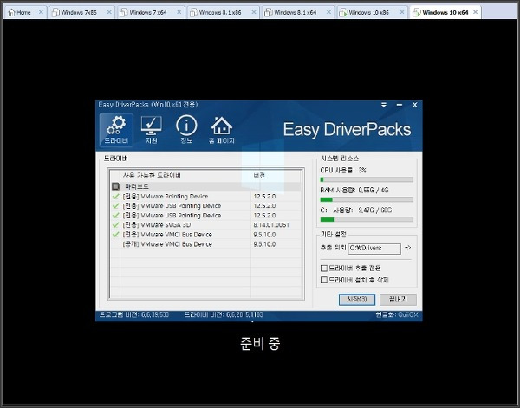The height and width of the screenshot is (408, 520).
Task: Close the Easy DriverPacks window
Action: pyautogui.click(x=415, y=105)
